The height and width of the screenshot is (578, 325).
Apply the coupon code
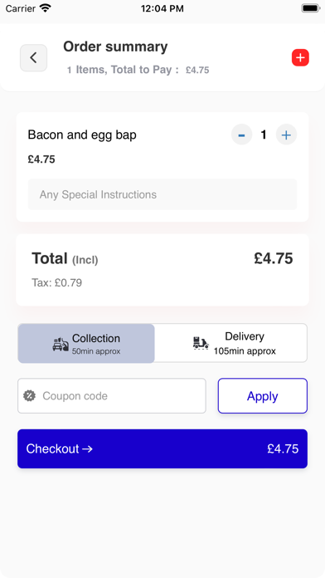tap(263, 396)
